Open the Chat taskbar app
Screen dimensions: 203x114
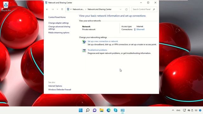point(95,110)
